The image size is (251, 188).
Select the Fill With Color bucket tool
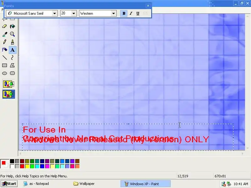pyautogui.click(x=13, y=26)
